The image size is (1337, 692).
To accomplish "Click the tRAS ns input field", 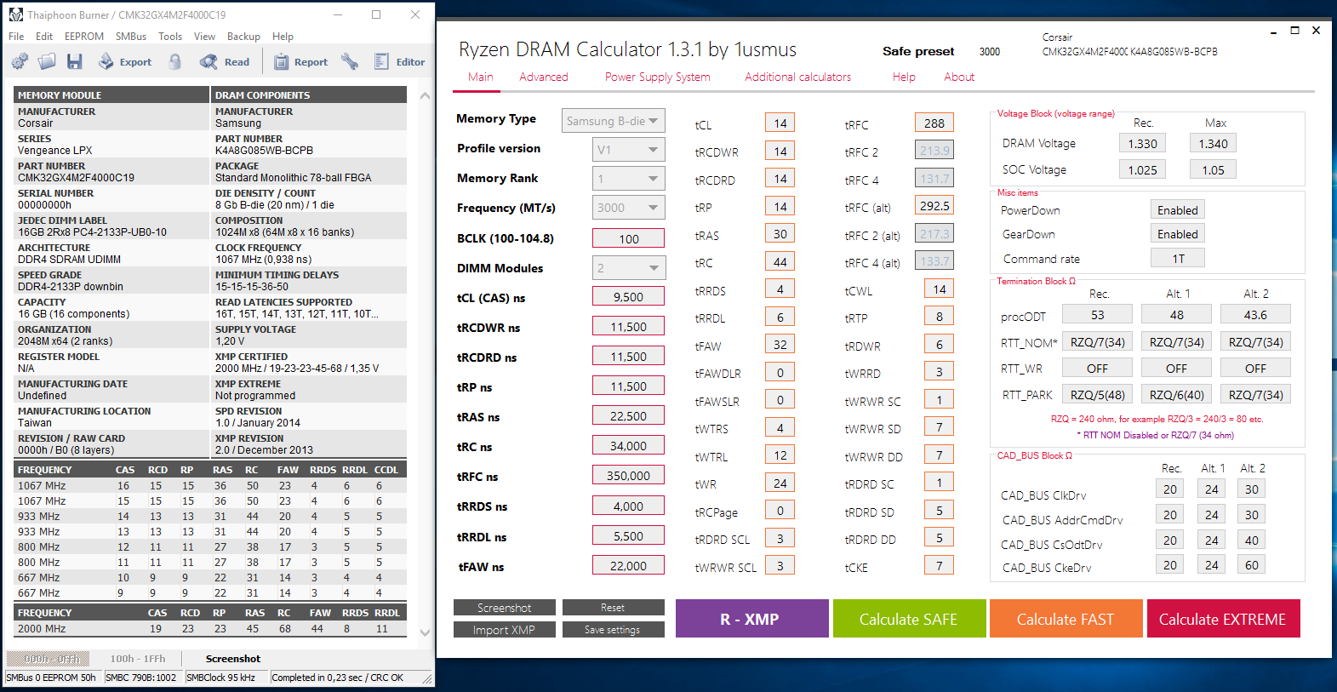I will point(629,416).
